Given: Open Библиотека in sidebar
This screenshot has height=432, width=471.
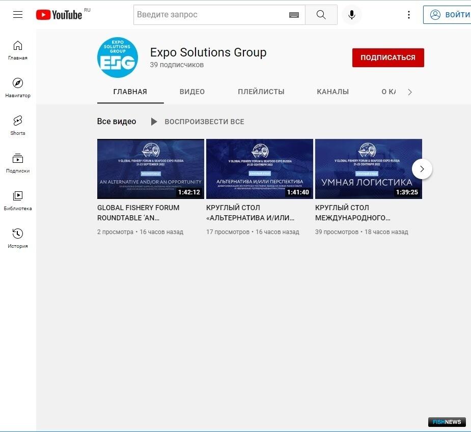Looking at the screenshot, I should 18,200.
